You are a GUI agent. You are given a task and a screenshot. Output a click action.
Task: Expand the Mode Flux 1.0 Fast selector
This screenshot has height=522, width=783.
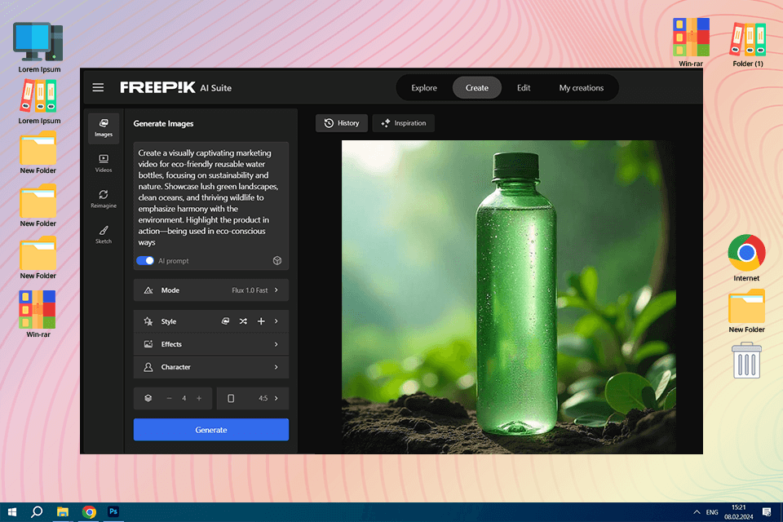coord(210,290)
